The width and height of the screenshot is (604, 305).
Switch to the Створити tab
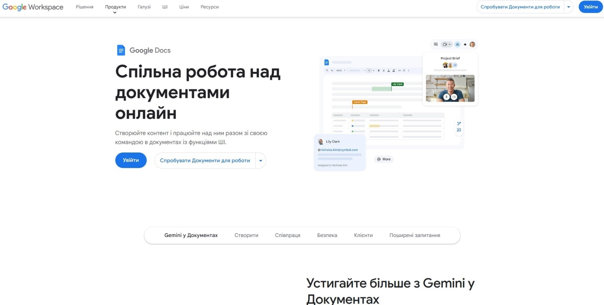[247, 235]
